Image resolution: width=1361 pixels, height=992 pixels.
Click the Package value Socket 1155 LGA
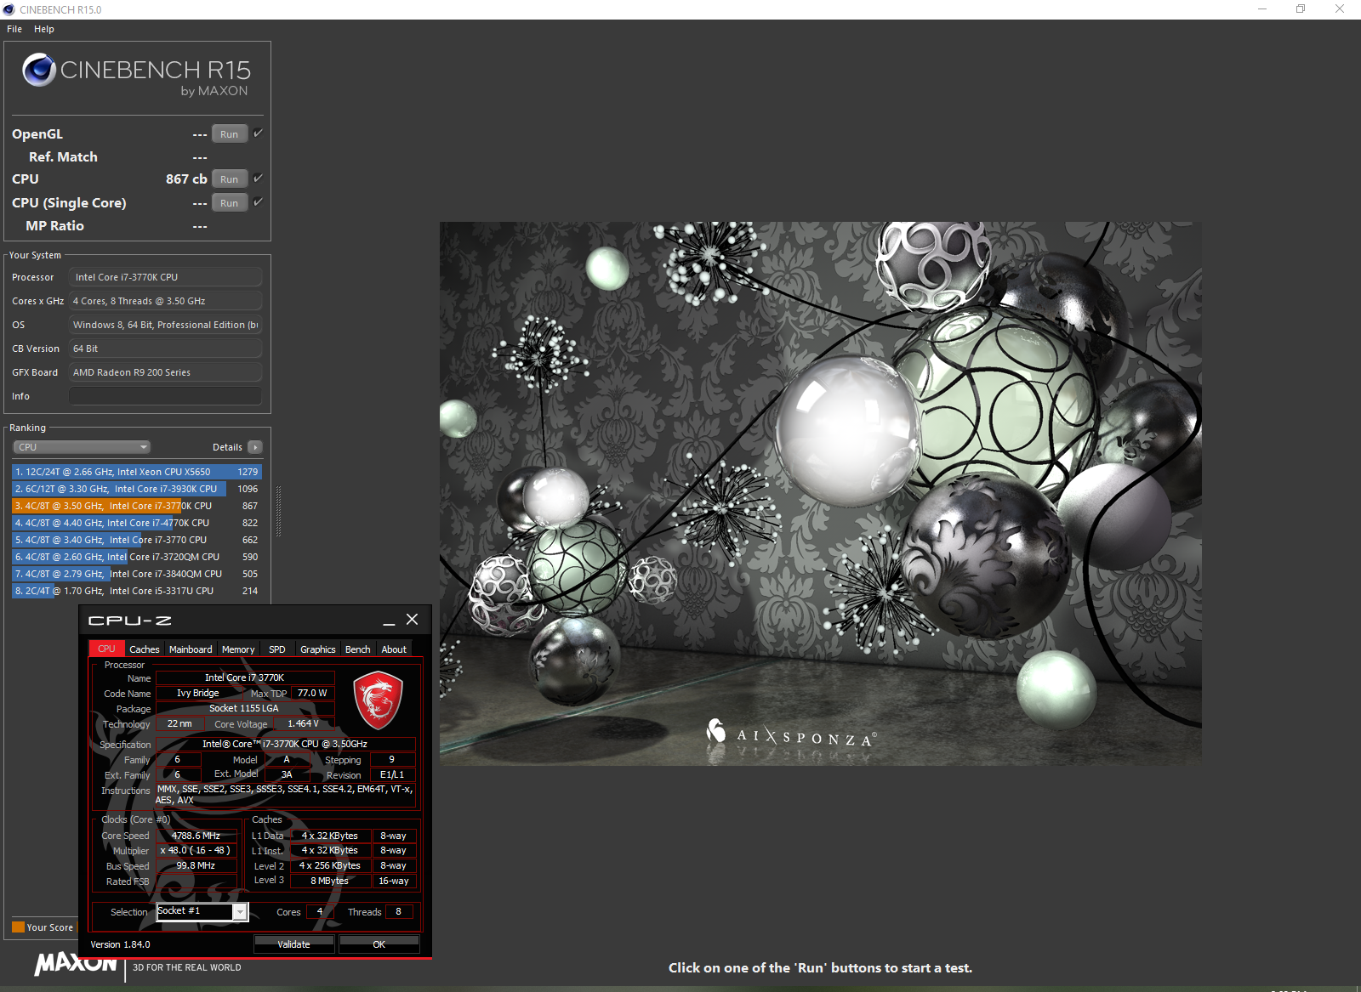(244, 708)
